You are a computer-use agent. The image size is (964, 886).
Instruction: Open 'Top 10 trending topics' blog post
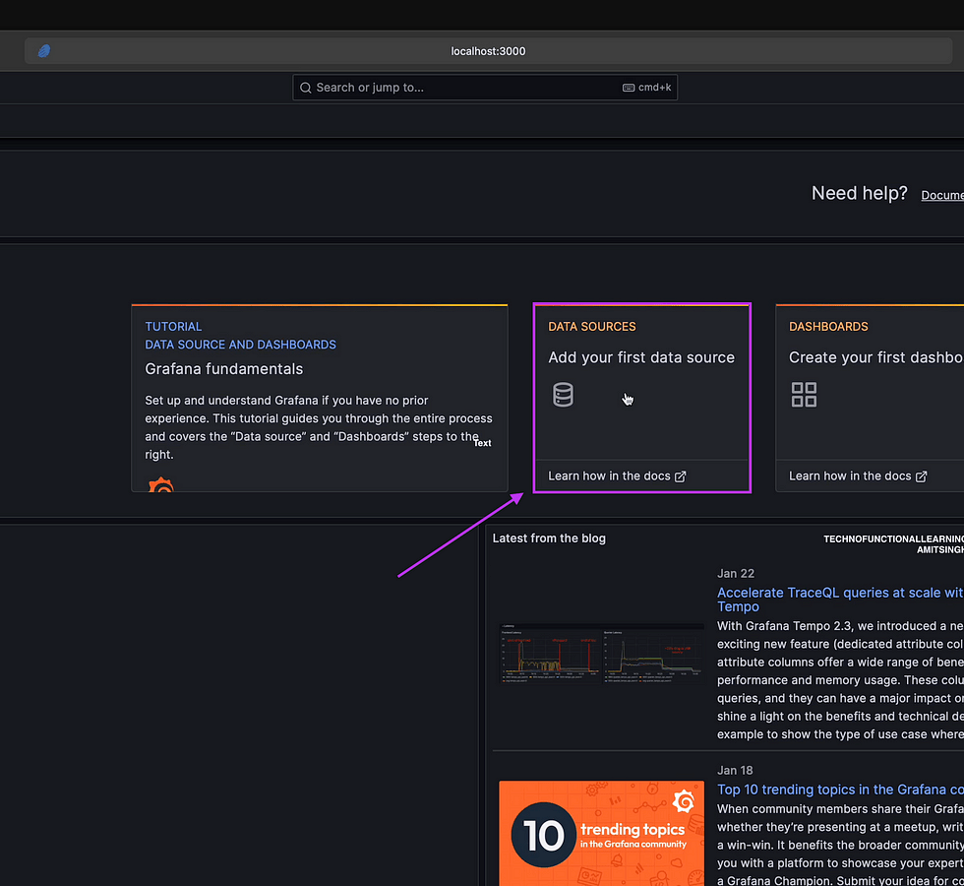(x=839, y=790)
